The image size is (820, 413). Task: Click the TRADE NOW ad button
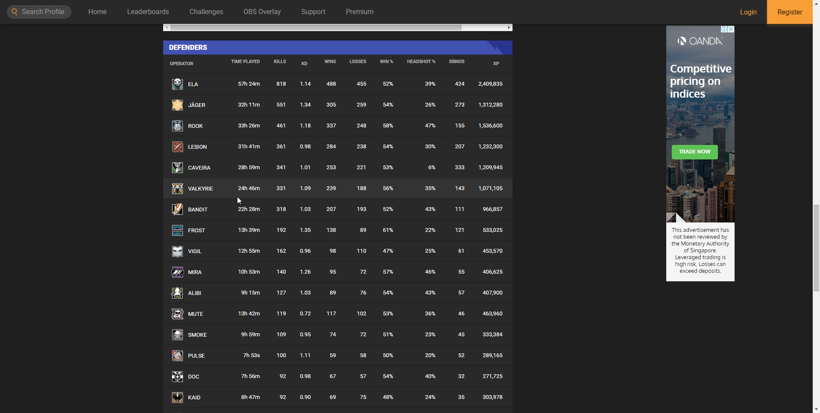pos(694,152)
